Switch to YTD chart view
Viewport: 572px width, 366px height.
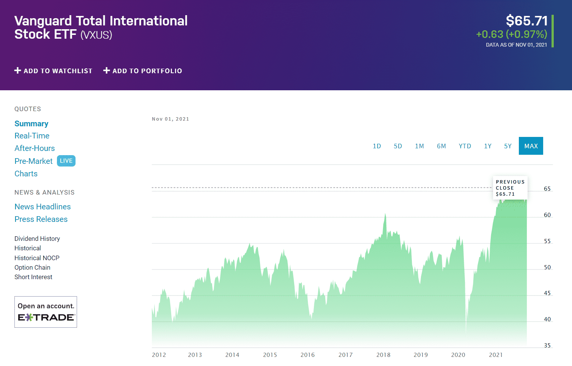[x=465, y=146]
